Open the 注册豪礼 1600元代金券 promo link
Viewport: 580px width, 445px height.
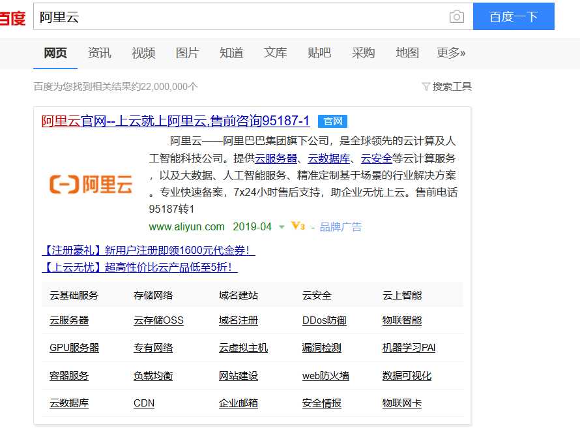[x=149, y=251]
